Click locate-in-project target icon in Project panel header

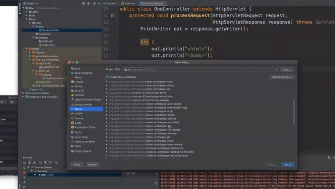[x=83, y=3]
